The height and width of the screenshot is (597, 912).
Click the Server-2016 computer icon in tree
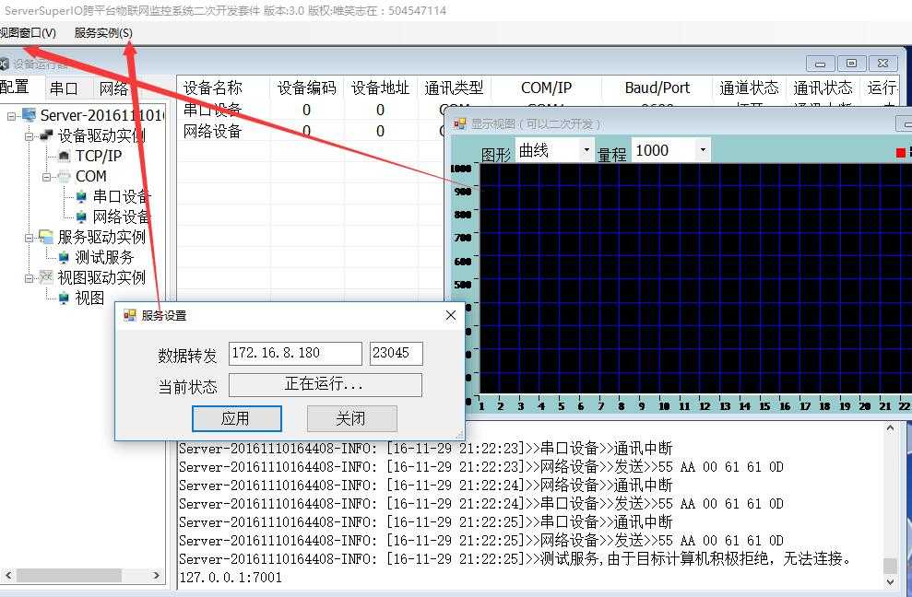tap(30, 115)
